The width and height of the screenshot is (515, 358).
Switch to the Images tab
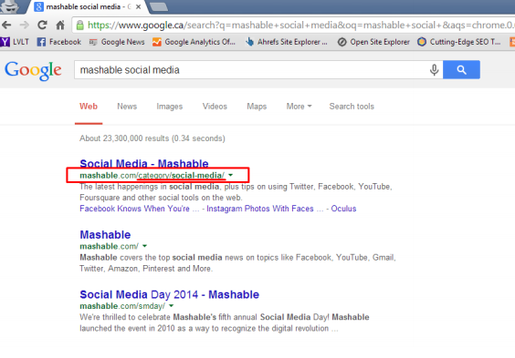point(170,107)
